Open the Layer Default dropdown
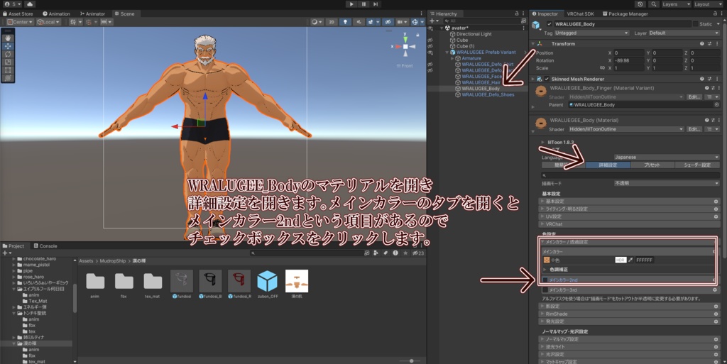This screenshot has height=364, width=727. (x=684, y=33)
